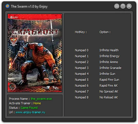Screen dimensions: 138x124
Task: Click the Numpad 3 hotkey label
Action: click(82, 68)
